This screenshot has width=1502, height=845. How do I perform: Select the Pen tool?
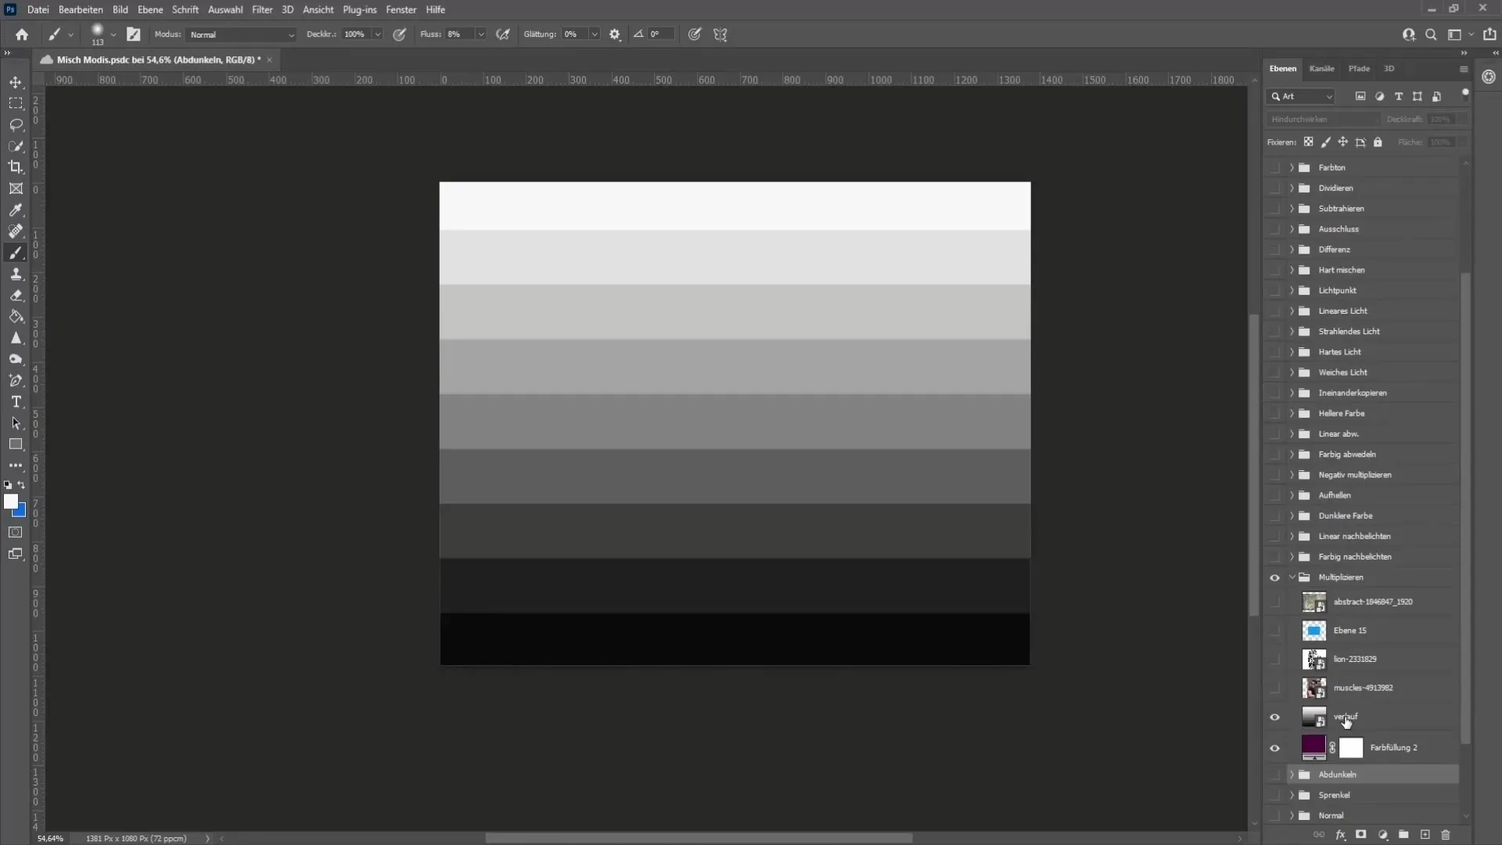tap(16, 380)
